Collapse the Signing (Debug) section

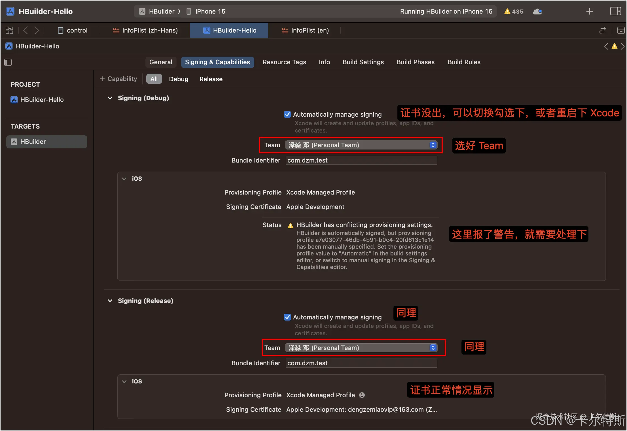click(x=110, y=98)
